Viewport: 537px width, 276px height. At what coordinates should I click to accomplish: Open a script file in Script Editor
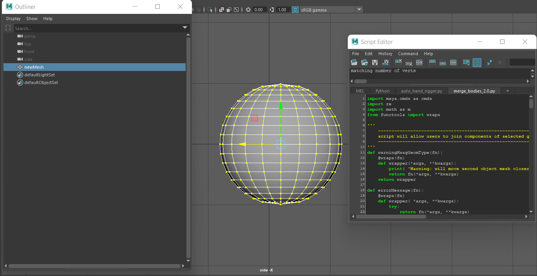point(354,62)
